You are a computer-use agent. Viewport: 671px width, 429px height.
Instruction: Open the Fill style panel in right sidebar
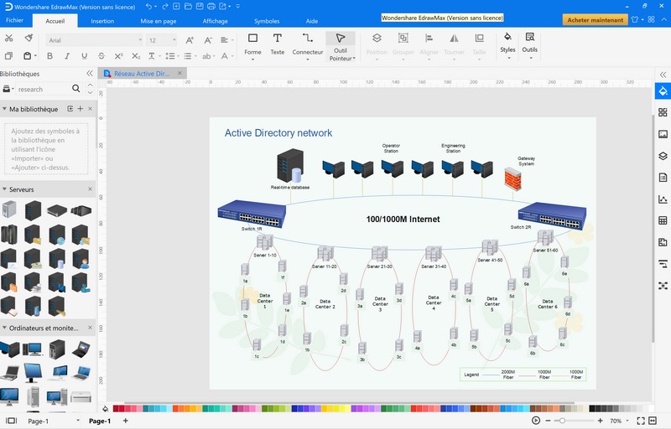[663, 90]
